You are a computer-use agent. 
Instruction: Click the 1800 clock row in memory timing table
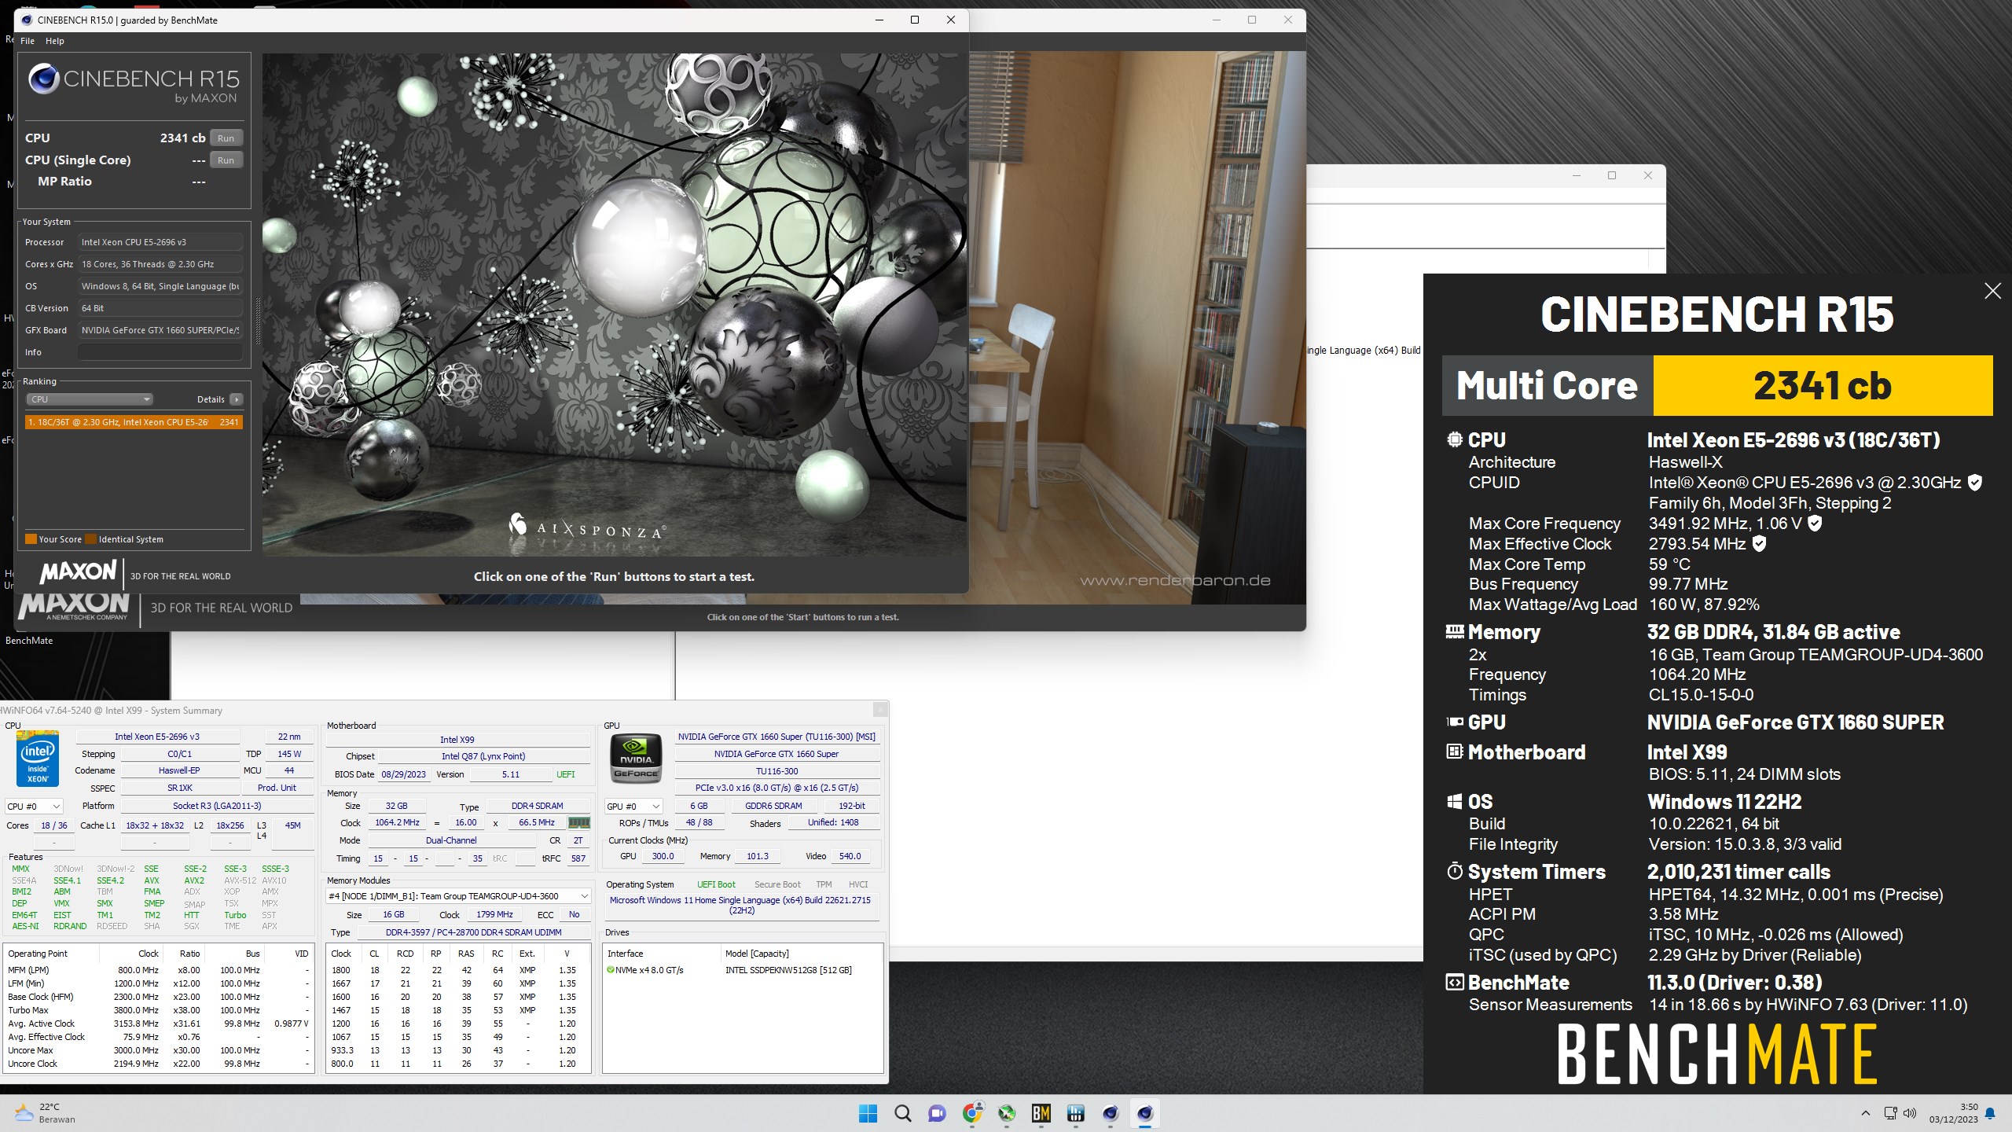[x=458, y=970]
